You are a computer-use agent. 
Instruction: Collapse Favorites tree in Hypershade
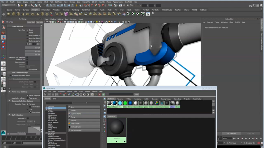(46, 106)
